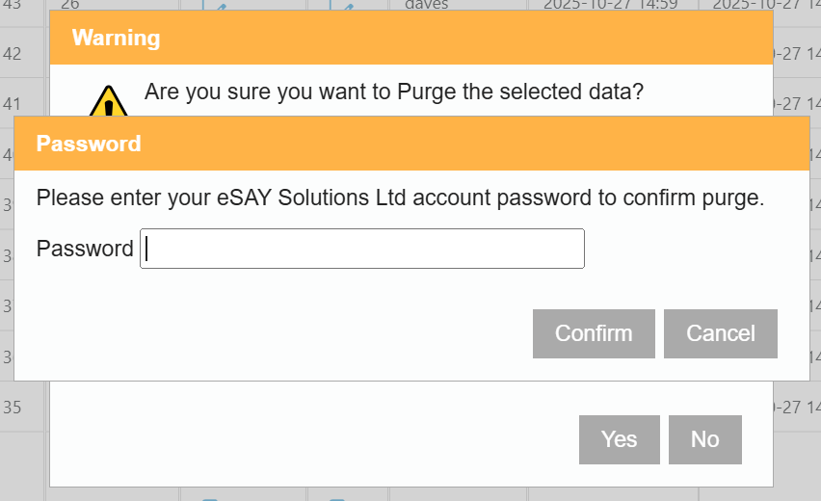Select row number 35 in the grid
Screen dimensions: 821x501
(13, 407)
